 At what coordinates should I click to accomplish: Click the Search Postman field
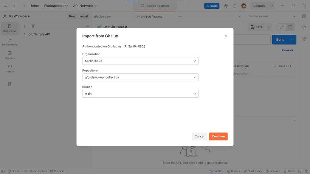tap(155, 6)
